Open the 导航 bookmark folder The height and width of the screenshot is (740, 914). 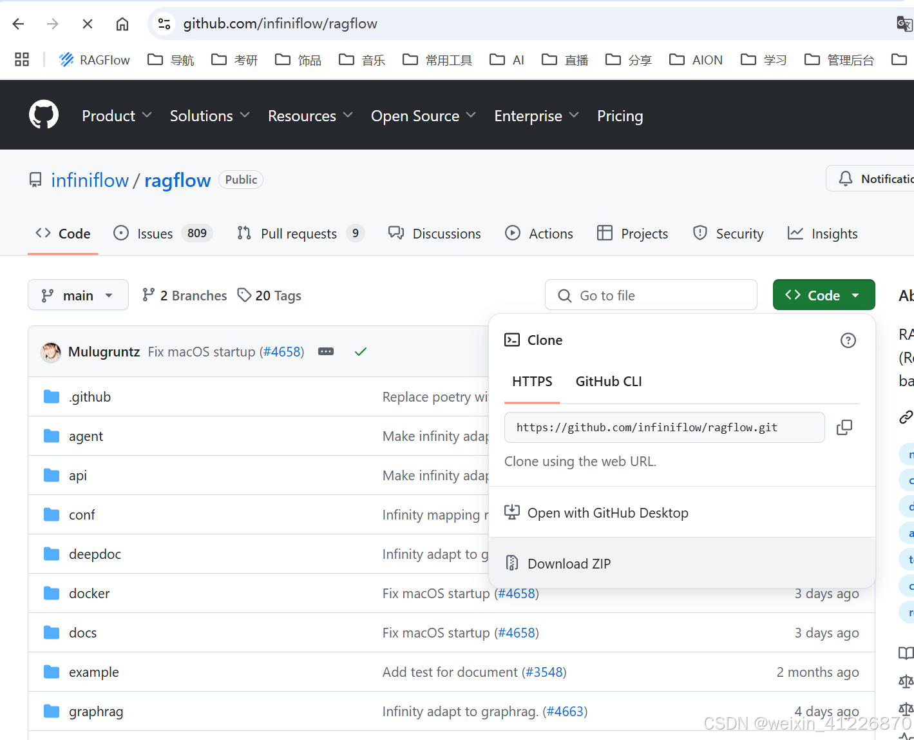[x=171, y=60]
